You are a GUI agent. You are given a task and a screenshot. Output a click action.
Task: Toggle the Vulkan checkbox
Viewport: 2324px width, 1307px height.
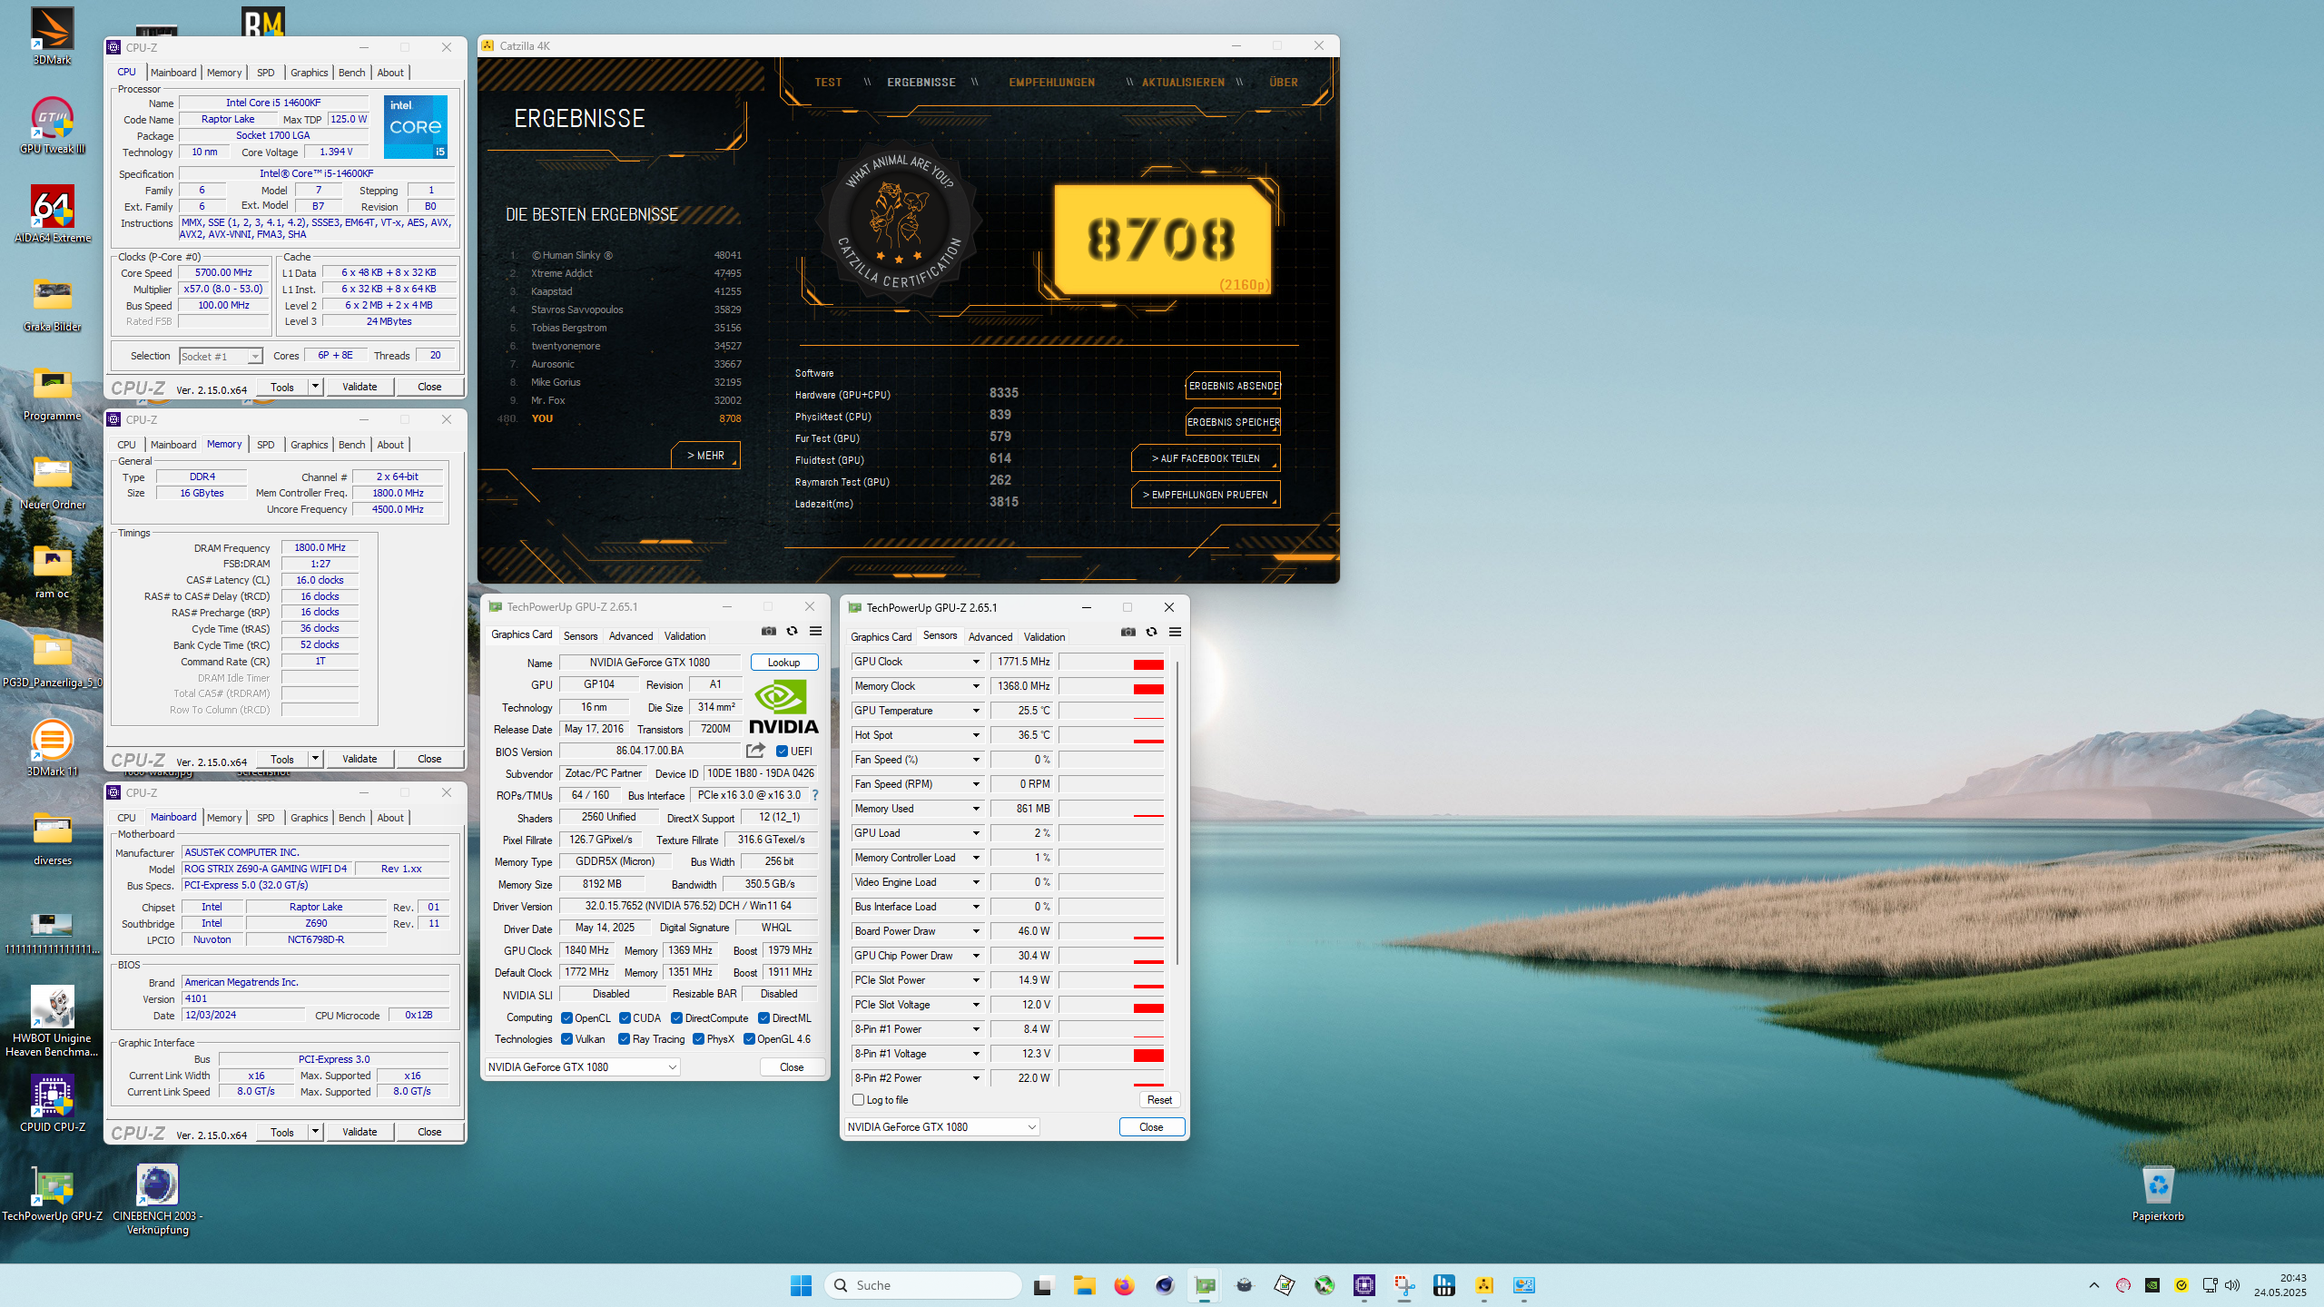coord(566,1039)
